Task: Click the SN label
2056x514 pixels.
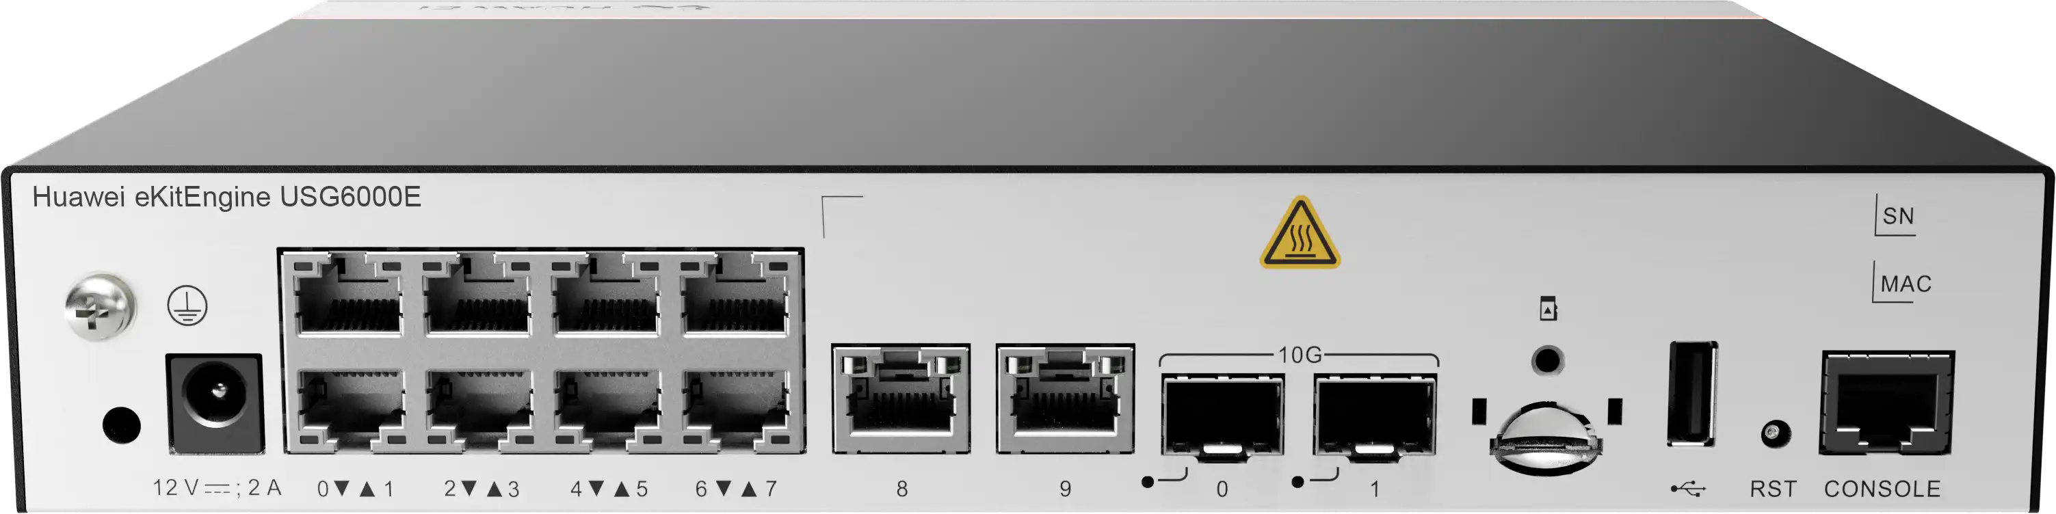Action: [1898, 216]
